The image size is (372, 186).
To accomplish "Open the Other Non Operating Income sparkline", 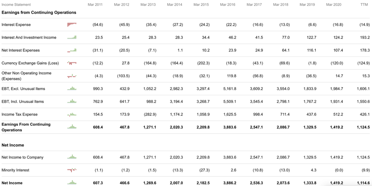I will coord(72,76).
